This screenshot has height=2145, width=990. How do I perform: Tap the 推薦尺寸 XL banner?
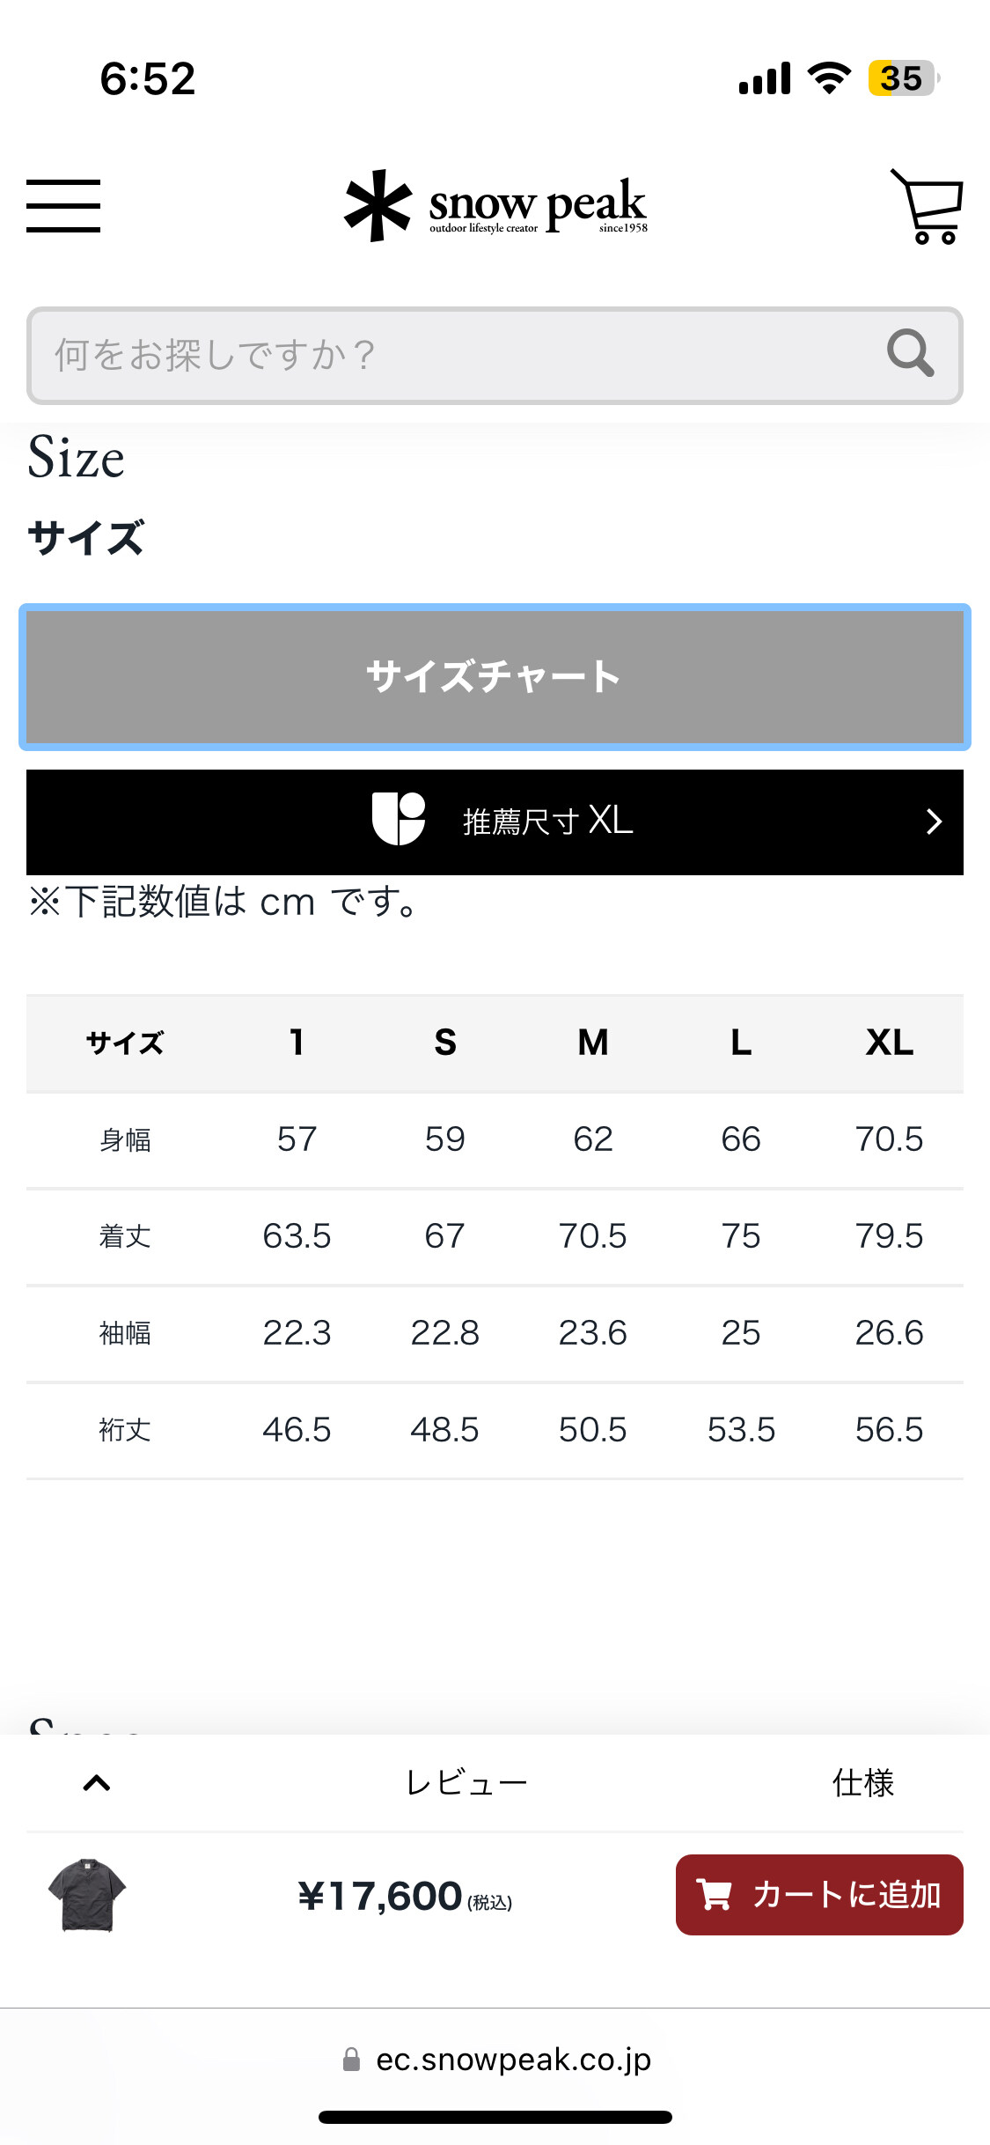[495, 822]
